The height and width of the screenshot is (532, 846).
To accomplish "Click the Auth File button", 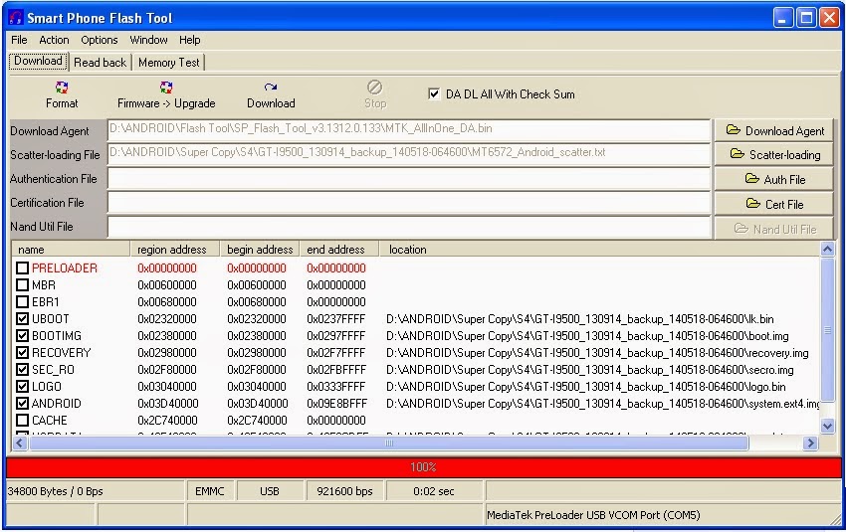I will (773, 179).
